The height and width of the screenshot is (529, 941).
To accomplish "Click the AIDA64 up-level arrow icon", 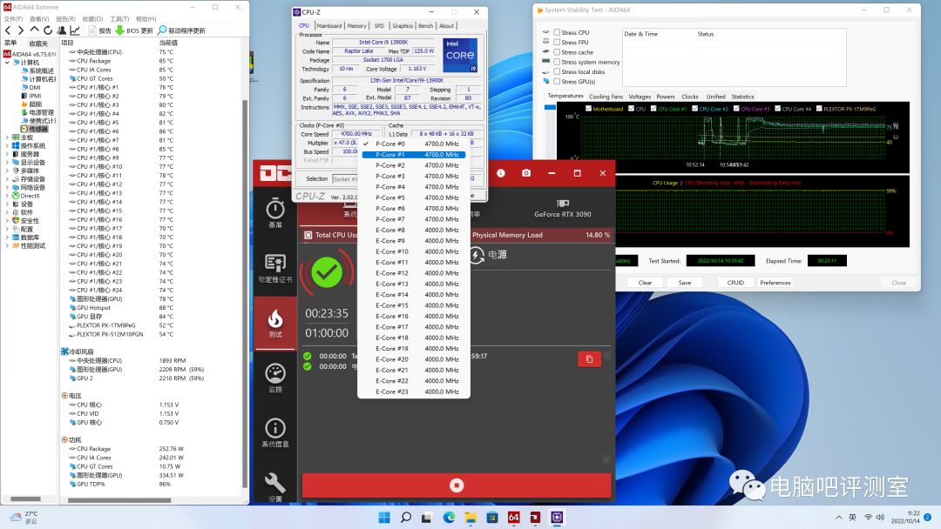I will [x=34, y=30].
